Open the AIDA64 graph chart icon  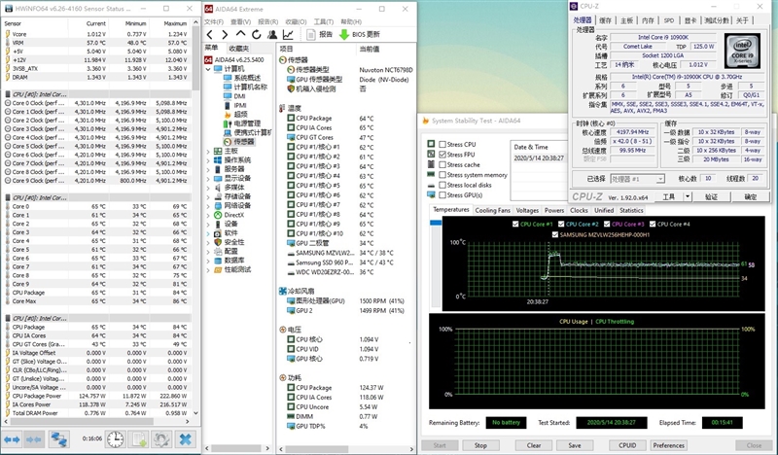(289, 34)
